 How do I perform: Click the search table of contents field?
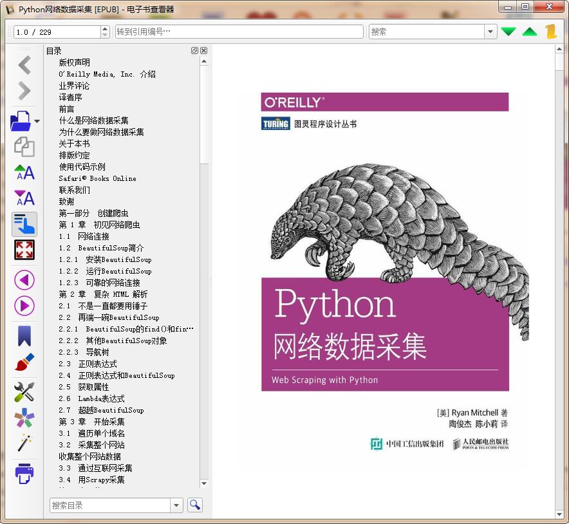110,505
